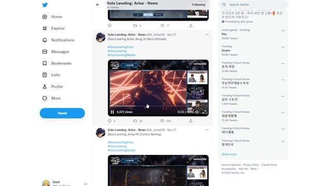Focus the Search Twitter field
The height and width of the screenshot is (186, 331).
coord(253,5)
